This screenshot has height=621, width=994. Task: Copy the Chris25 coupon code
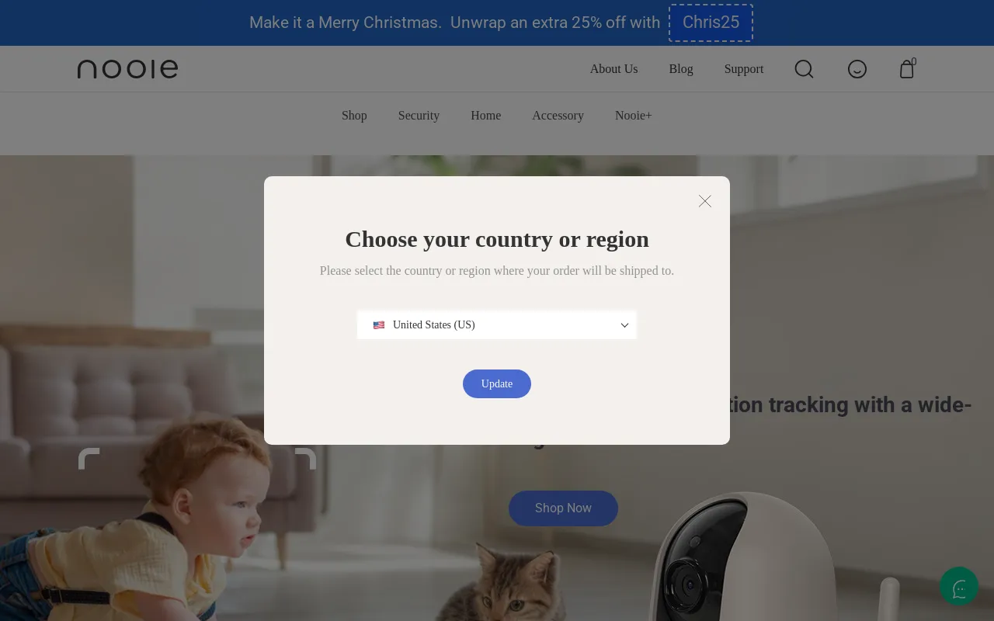point(711,23)
